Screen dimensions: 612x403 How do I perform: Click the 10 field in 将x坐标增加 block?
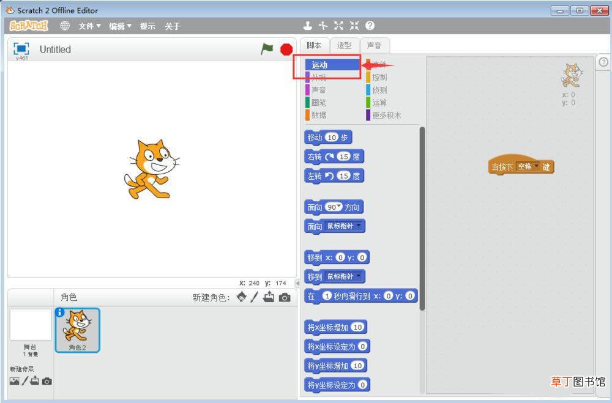point(358,327)
